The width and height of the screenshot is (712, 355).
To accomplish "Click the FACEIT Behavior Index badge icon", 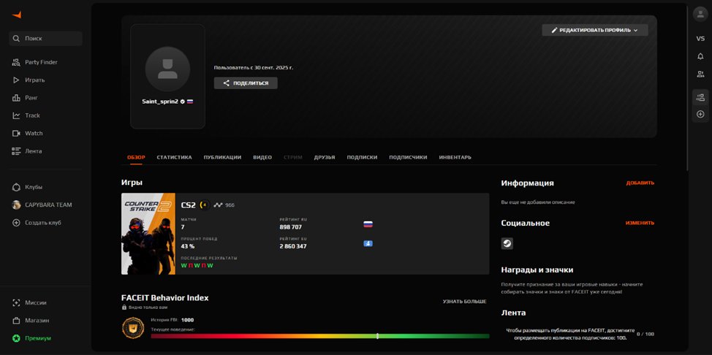I will pos(133,328).
